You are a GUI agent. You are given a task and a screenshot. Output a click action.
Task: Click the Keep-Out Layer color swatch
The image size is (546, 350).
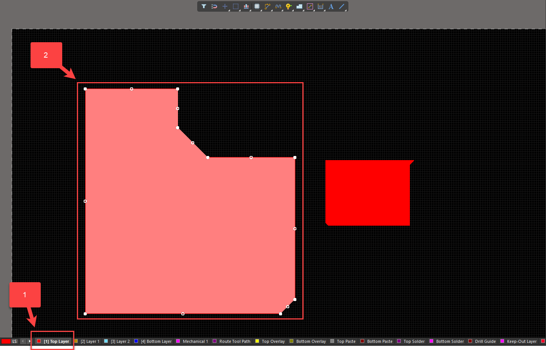(502, 341)
